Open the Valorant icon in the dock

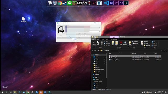94,3
